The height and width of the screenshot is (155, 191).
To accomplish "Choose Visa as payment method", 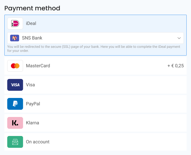I will coord(95,85).
